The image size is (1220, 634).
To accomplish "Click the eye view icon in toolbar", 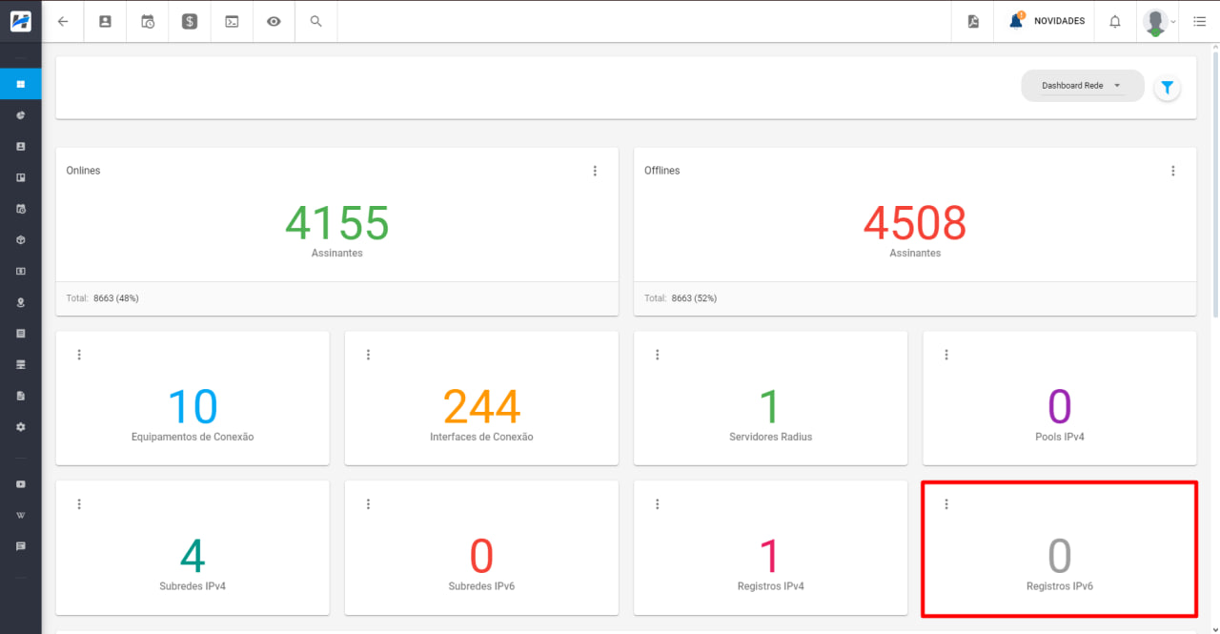I will point(274,21).
